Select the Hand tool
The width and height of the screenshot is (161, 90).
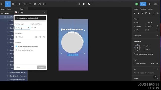click(39, 4)
